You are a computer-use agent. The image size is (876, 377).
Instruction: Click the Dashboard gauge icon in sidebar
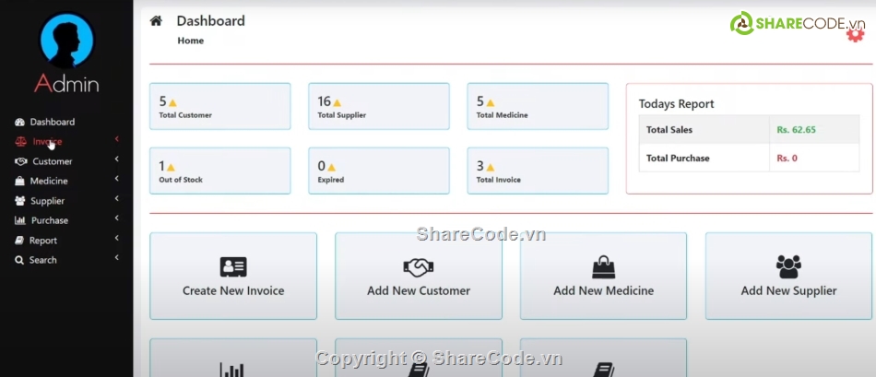point(20,122)
